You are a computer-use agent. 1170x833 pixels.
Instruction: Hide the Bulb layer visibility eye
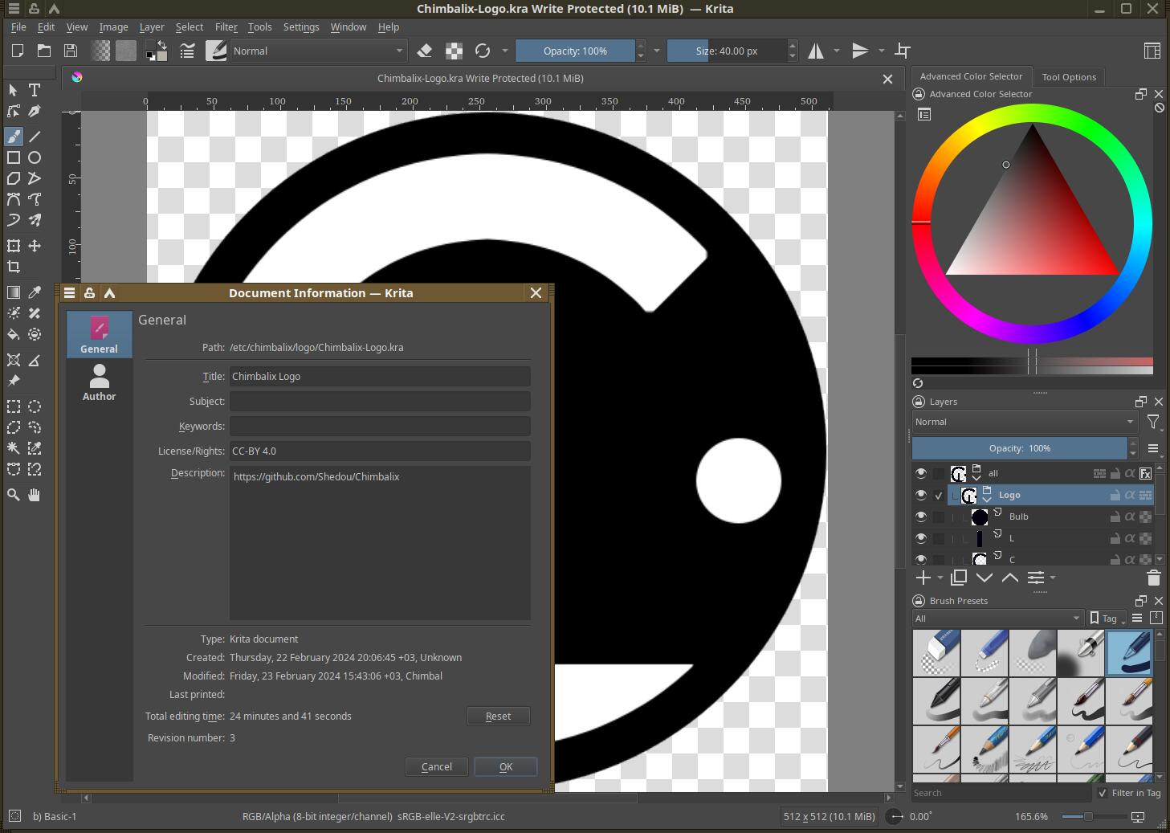click(x=921, y=517)
